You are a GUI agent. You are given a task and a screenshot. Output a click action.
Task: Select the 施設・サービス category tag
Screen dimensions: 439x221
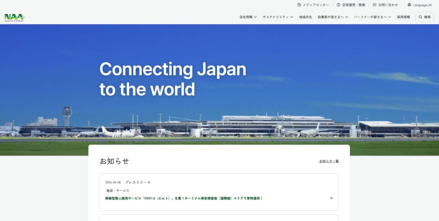point(117,191)
